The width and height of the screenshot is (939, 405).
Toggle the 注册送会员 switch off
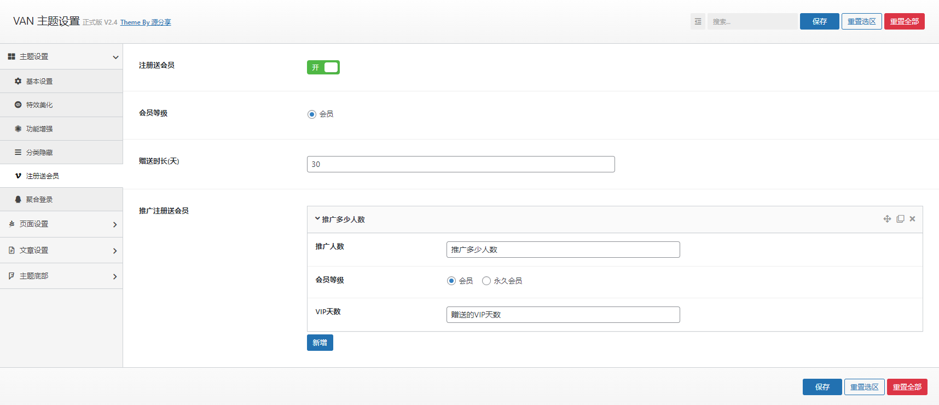(x=323, y=67)
